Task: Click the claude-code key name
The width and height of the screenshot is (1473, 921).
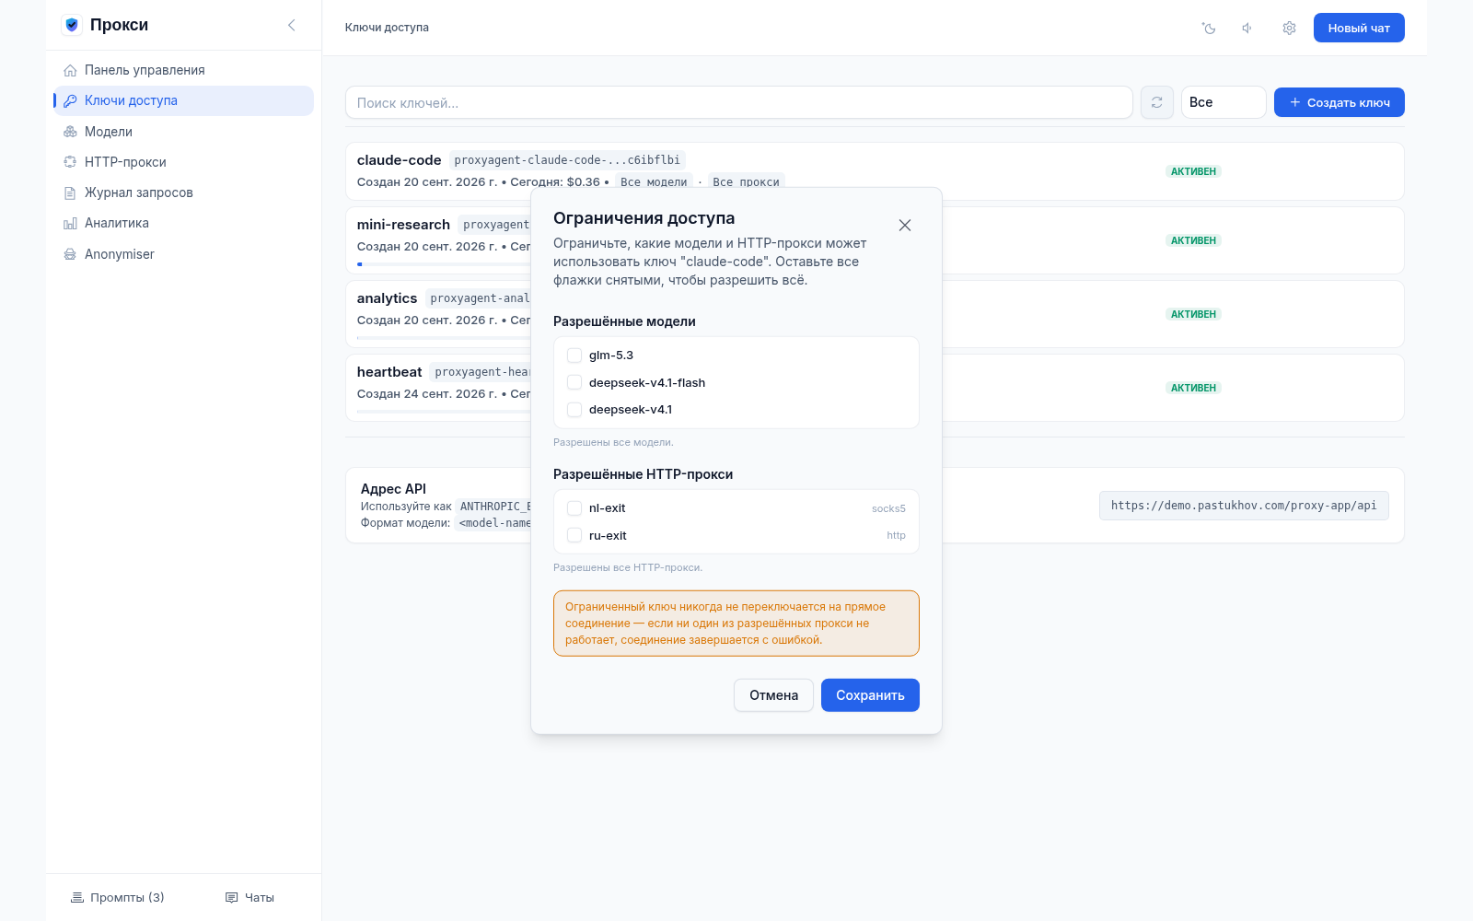Action: 399,160
